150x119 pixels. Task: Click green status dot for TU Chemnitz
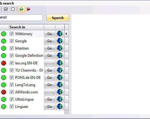tap(4, 70)
